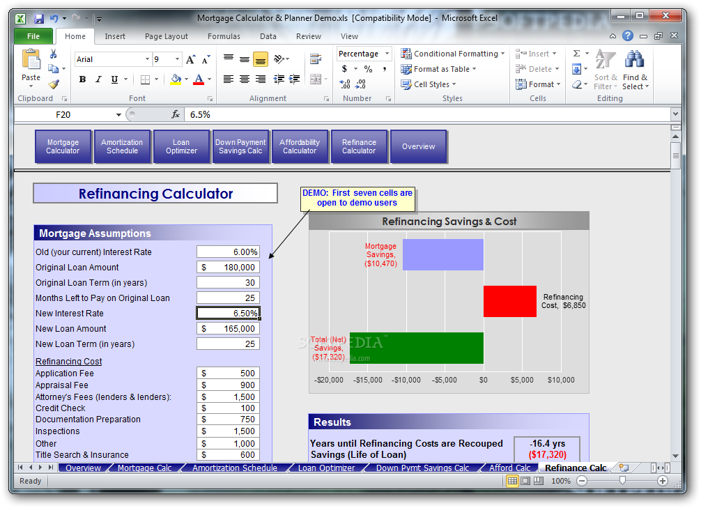Image resolution: width=701 pixels, height=508 pixels.
Task: Open the Percentage number format dropdown
Action: [387, 54]
